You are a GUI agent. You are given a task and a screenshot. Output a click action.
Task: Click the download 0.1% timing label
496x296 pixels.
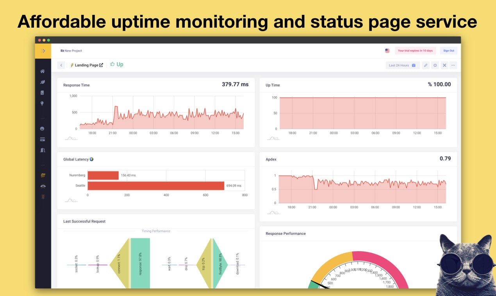[x=237, y=264]
